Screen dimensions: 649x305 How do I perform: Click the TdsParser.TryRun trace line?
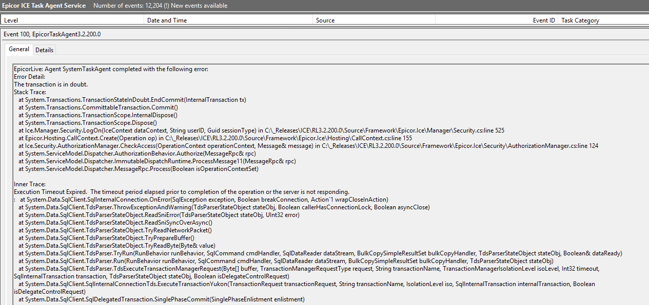coord(320,253)
